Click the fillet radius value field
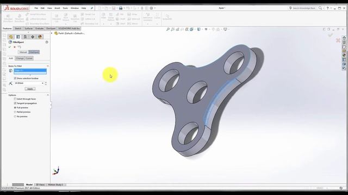This screenshot has height=195, width=348. pyautogui.click(x=28, y=83)
